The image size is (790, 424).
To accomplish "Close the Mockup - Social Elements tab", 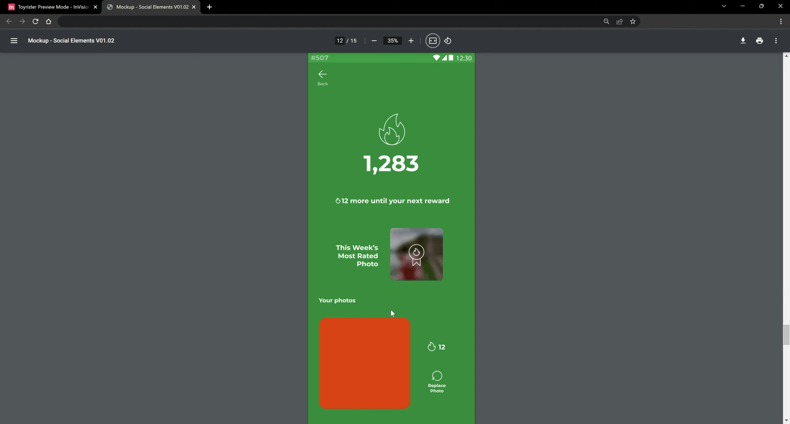I will pos(193,7).
